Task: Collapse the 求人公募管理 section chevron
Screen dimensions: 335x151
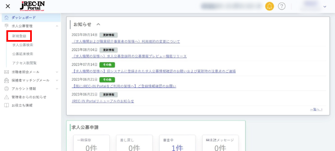Action: (x=57, y=26)
